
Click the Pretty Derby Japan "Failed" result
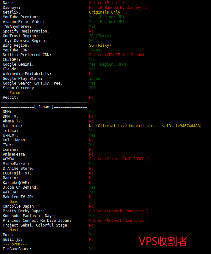coord(96,211)
